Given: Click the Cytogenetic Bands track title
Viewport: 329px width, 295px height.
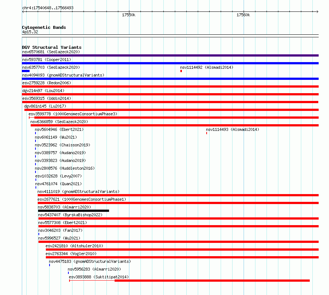Looking at the screenshot, I should tap(44, 27).
